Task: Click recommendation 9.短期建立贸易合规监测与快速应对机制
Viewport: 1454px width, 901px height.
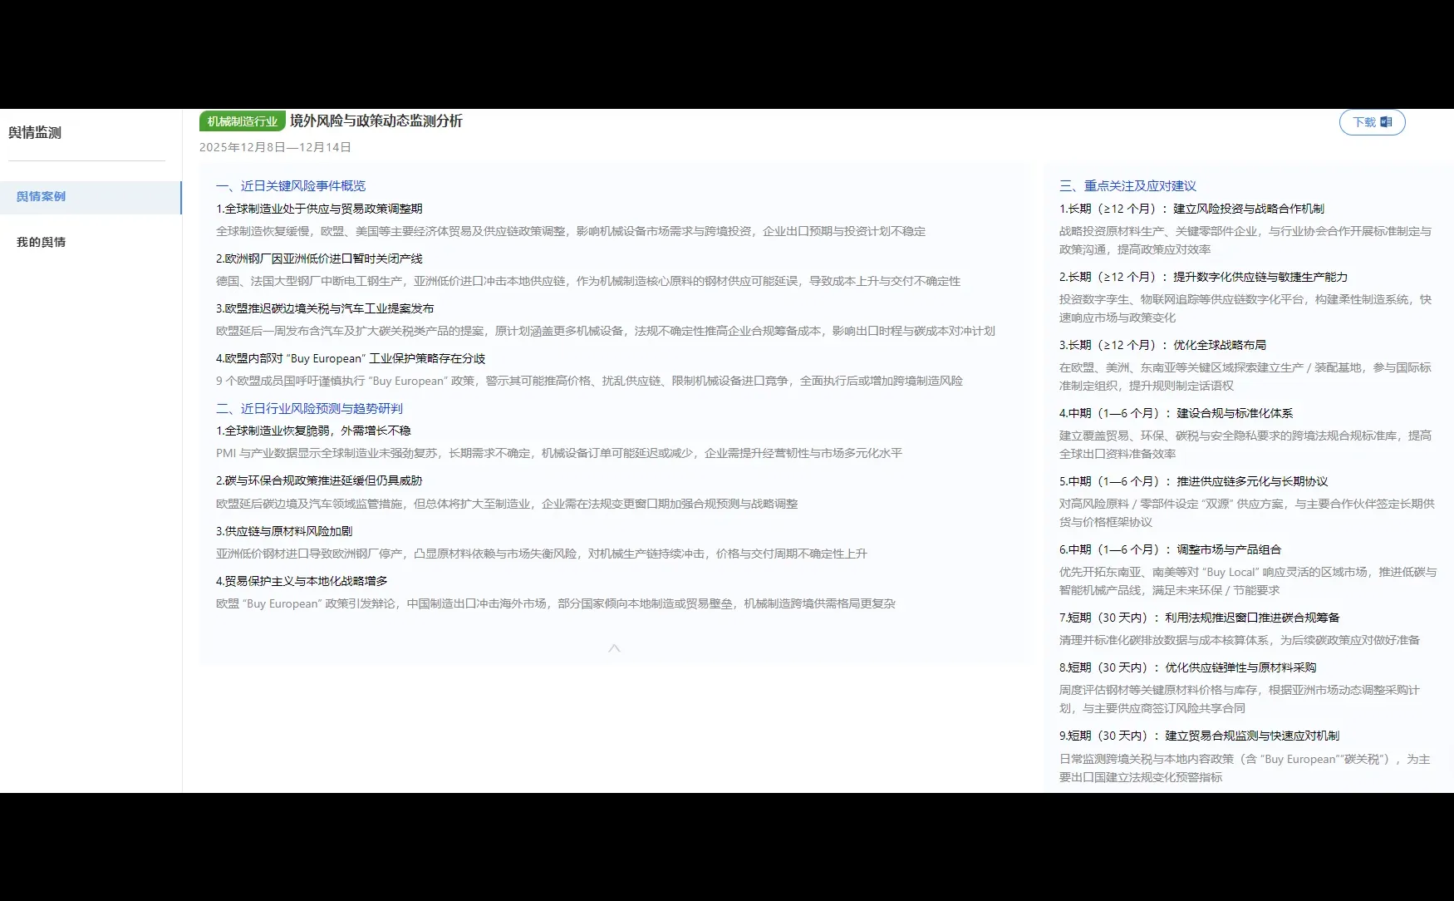Action: [x=1199, y=735]
